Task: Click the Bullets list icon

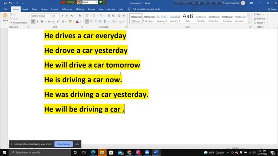Action: [x=87, y=16]
